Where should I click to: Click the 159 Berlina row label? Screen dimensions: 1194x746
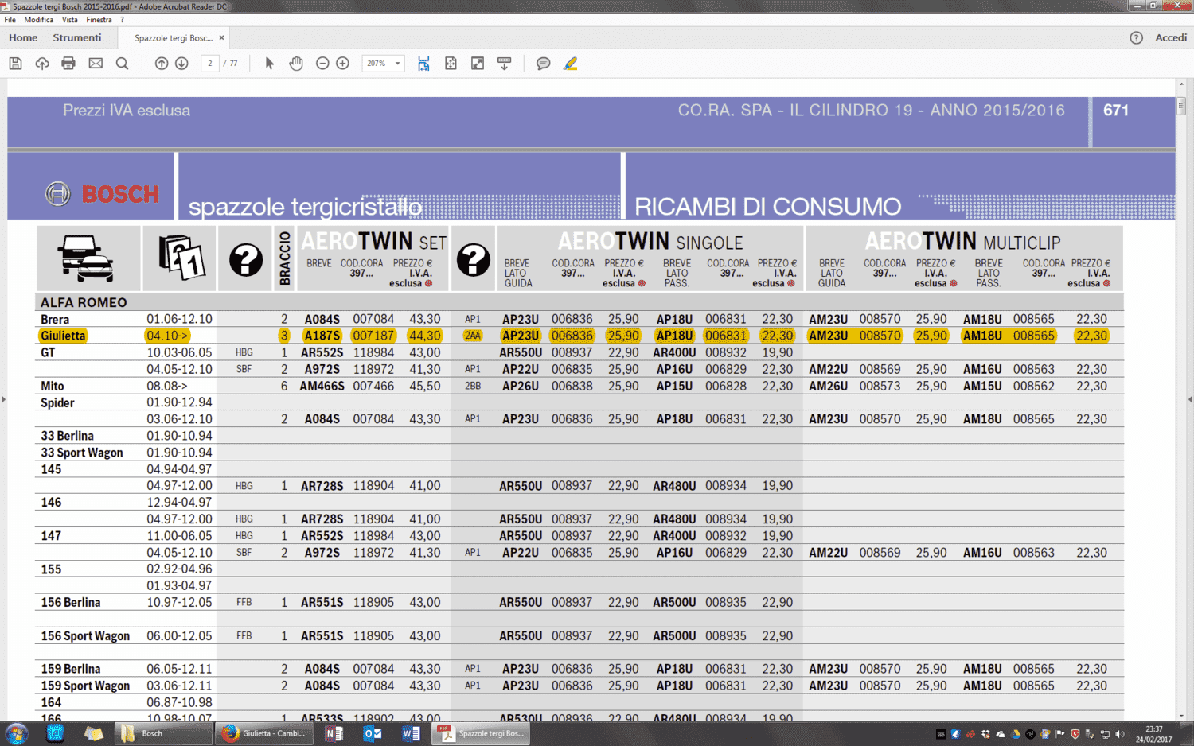71,669
